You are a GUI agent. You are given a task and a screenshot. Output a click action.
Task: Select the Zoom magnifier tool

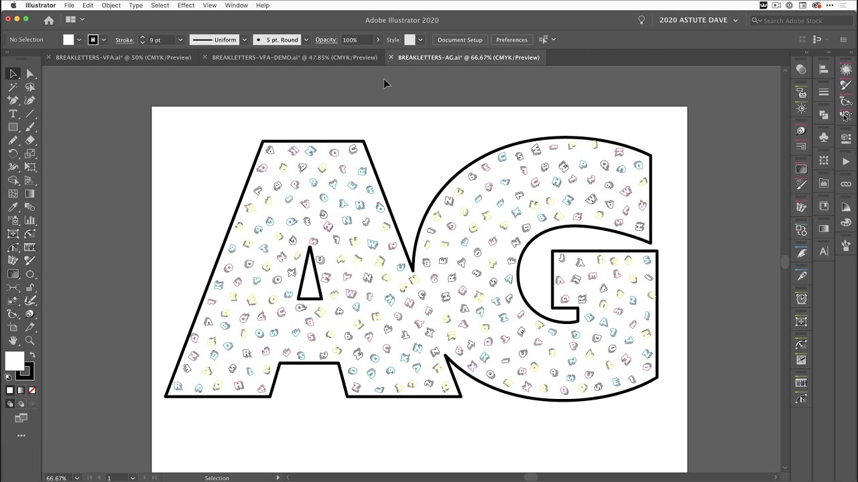(x=30, y=341)
